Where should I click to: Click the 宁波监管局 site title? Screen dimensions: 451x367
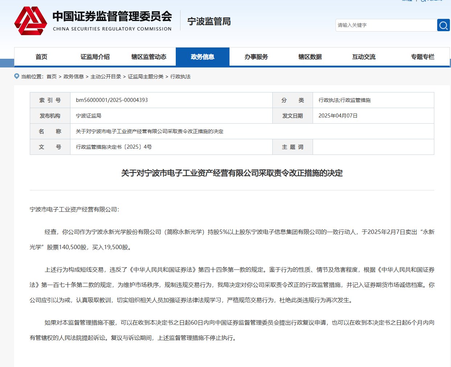pyautogui.click(x=208, y=21)
